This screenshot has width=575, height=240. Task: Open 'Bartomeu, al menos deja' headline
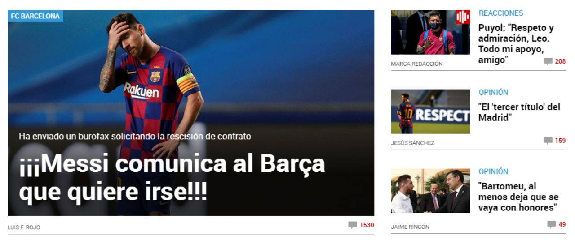(518, 197)
